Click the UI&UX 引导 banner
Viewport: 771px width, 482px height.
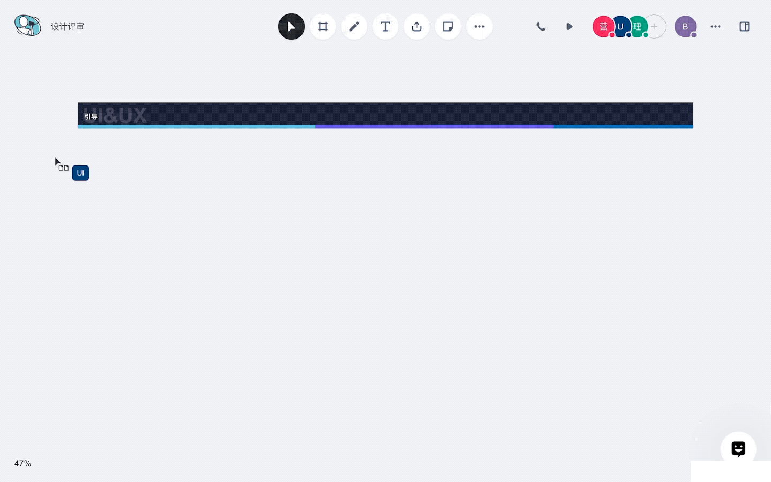(385, 115)
